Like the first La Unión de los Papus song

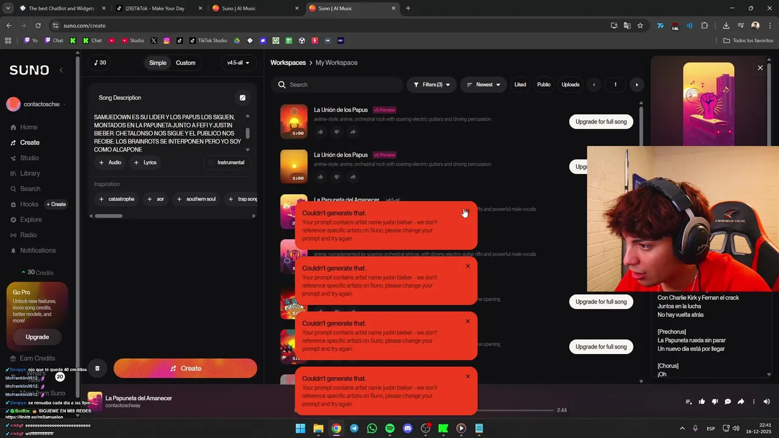click(321, 132)
